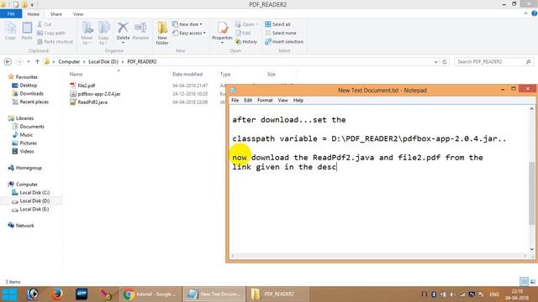Image resolution: width=538 pixels, height=302 pixels.
Task: Switch to large icons view button
Action: pyautogui.click(x=533, y=282)
